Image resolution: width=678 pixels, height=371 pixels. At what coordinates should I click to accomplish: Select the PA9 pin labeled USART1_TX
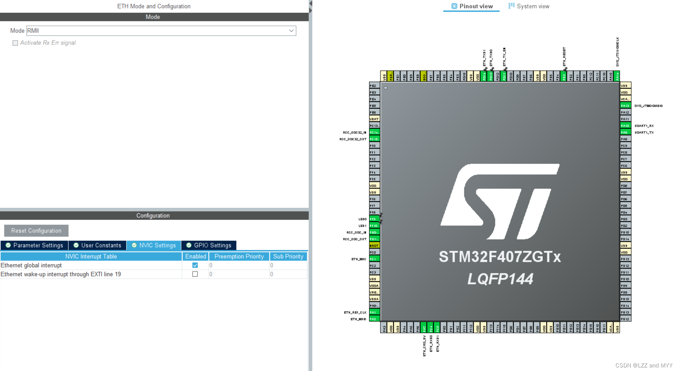625,132
